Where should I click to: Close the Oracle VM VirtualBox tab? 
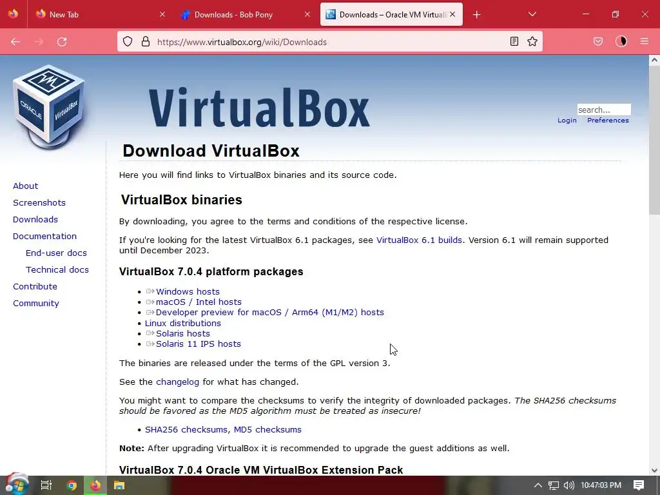pyautogui.click(x=452, y=14)
